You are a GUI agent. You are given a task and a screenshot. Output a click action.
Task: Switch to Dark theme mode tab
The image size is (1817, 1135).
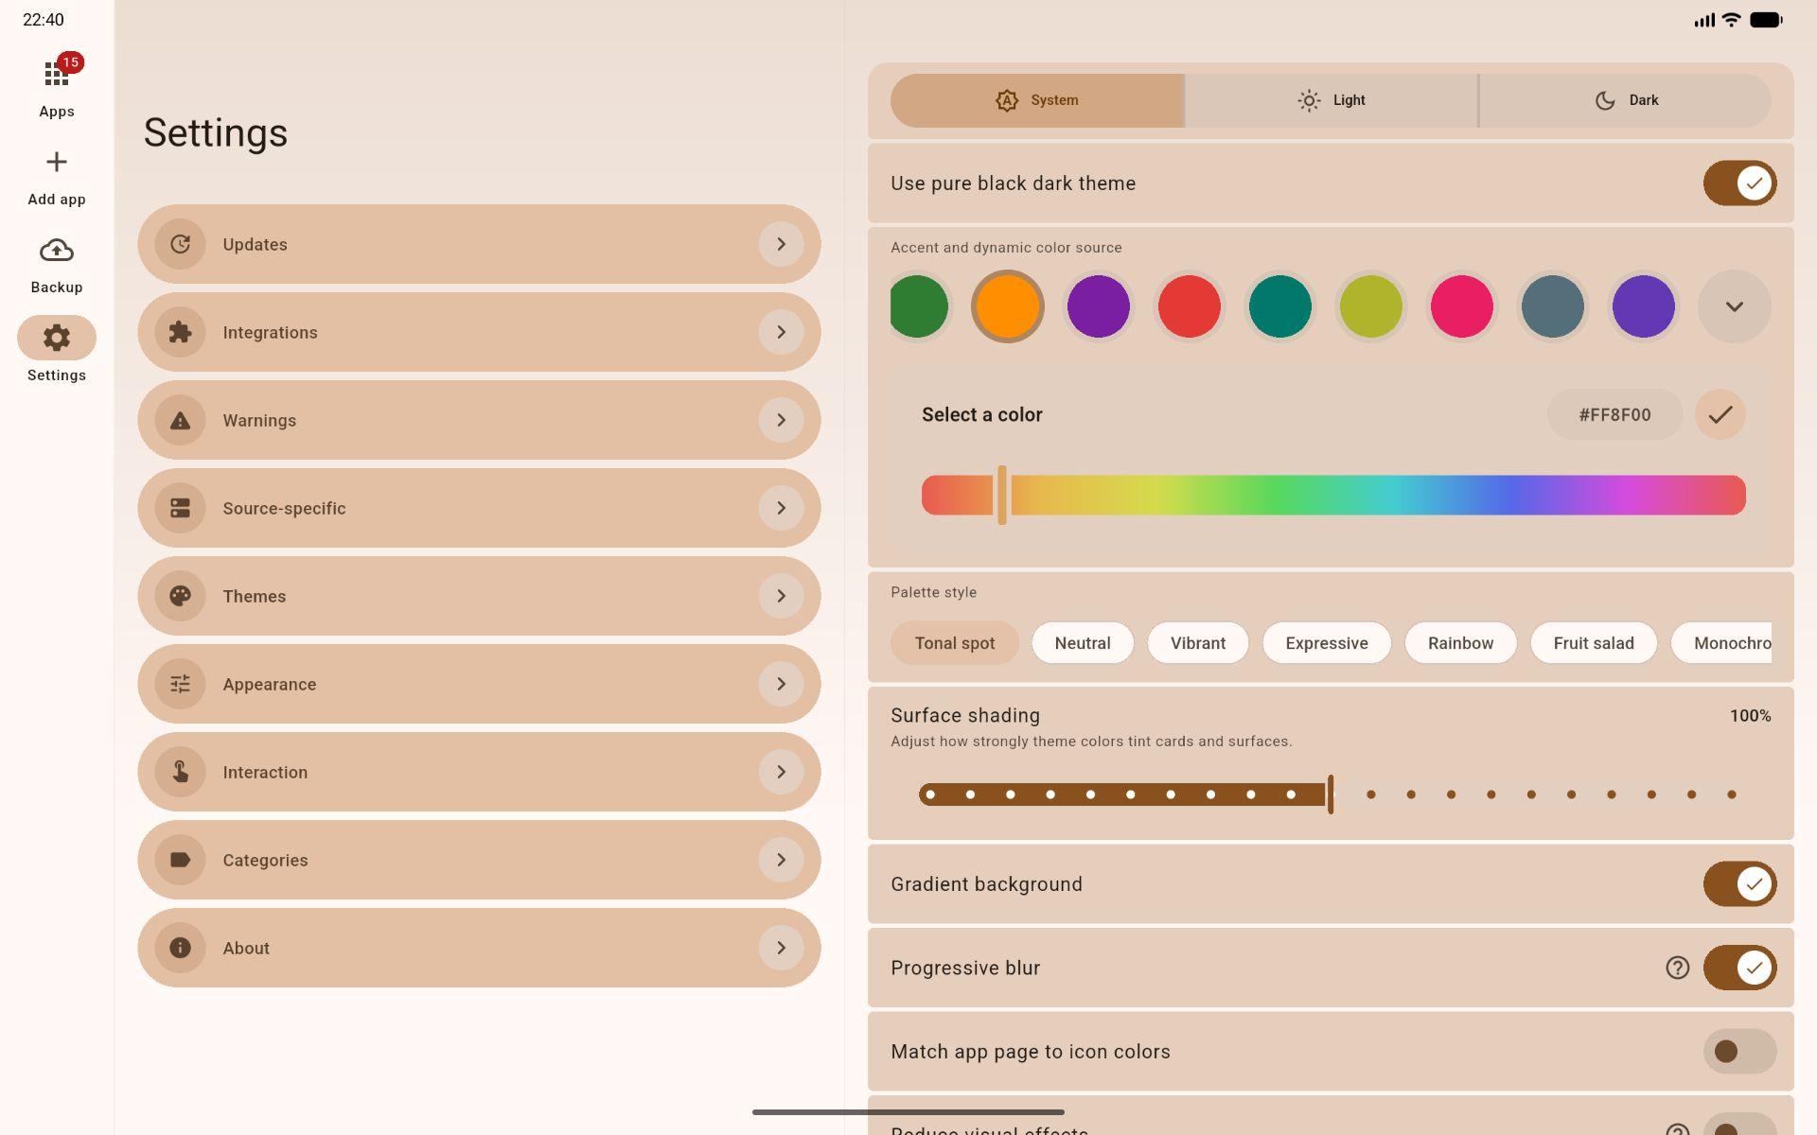[x=1625, y=100]
